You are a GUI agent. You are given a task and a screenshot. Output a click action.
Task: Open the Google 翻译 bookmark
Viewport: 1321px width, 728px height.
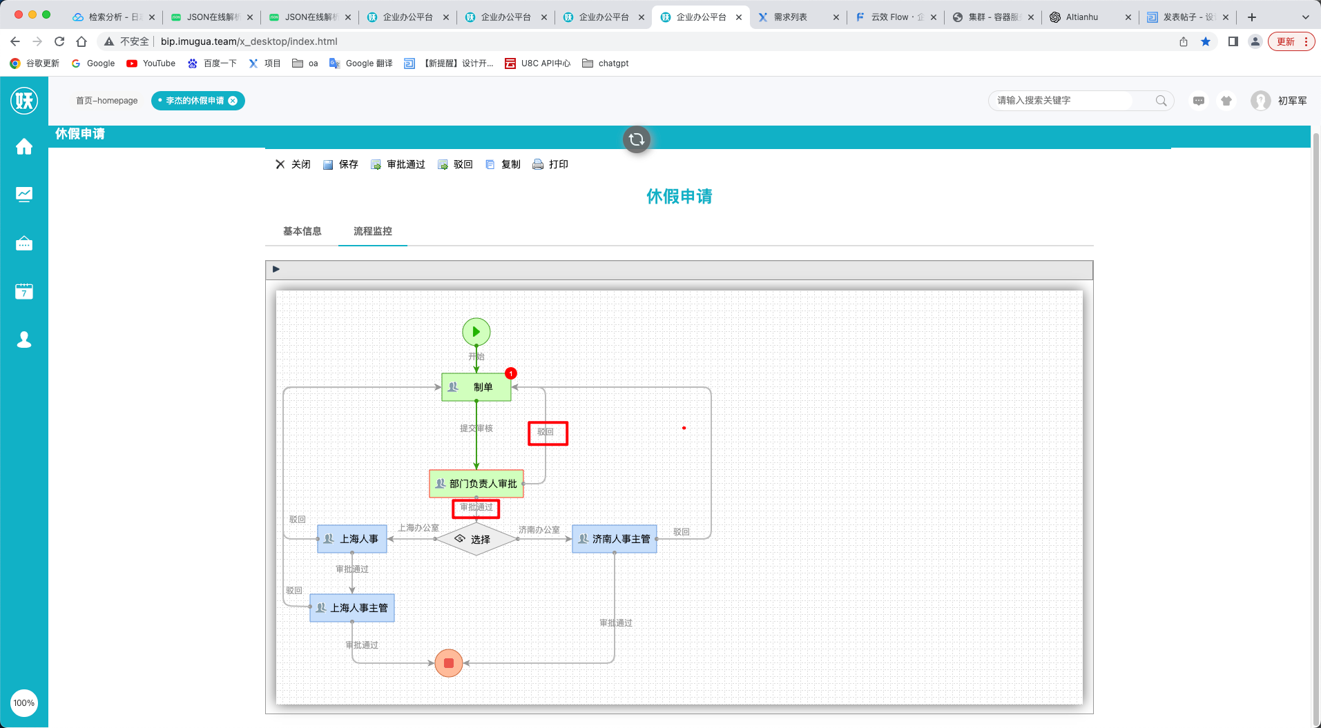[361, 63]
